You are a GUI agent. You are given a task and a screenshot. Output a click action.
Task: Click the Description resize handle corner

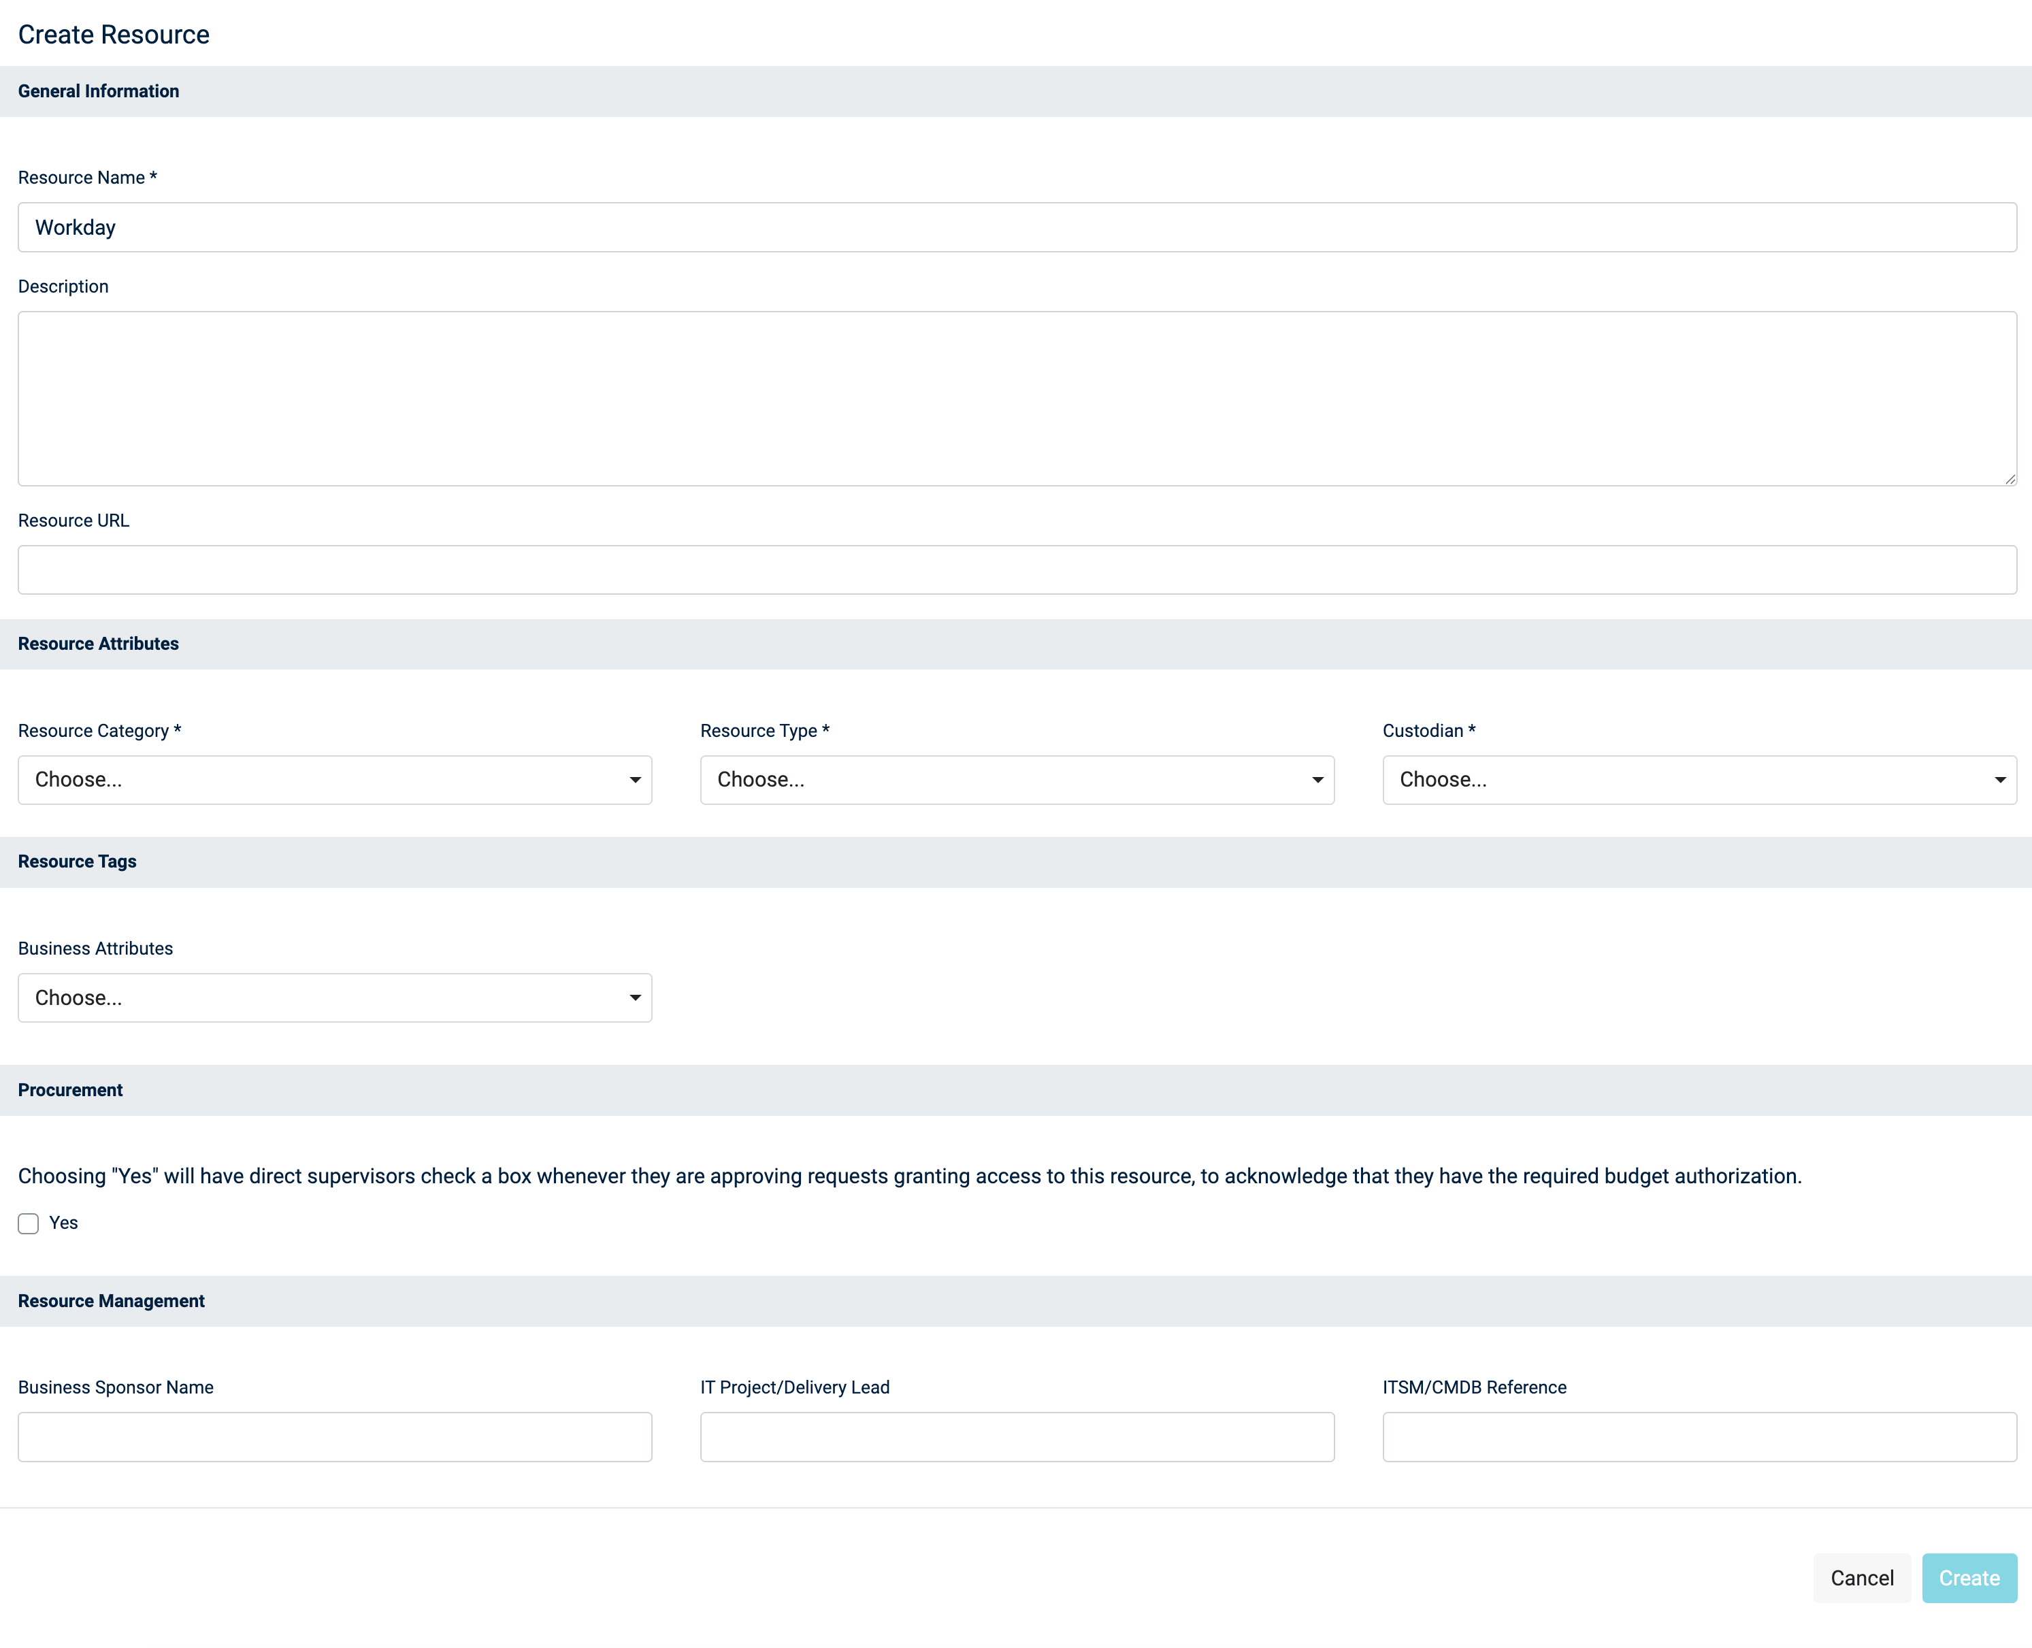2010,480
